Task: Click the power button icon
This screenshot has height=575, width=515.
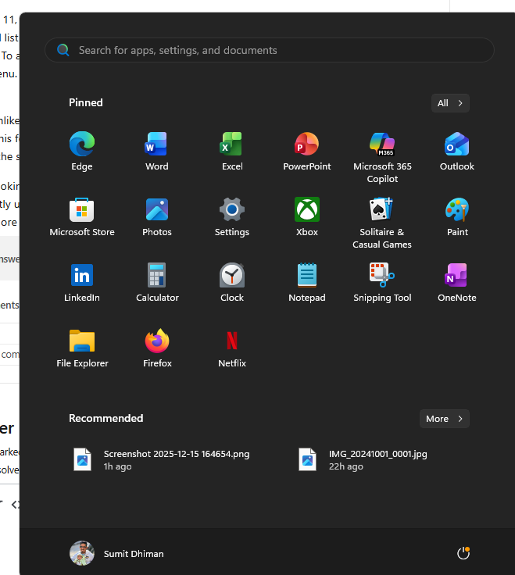Action: 463,553
